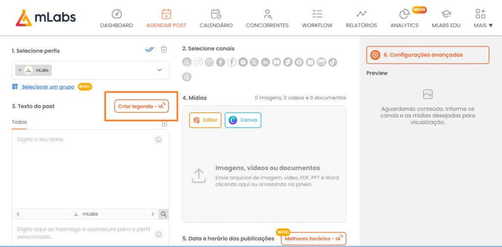
Task: Open Concorrentes section
Action: tap(267, 19)
